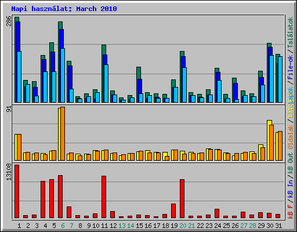Click day label 2 on x-axis

point(28,226)
